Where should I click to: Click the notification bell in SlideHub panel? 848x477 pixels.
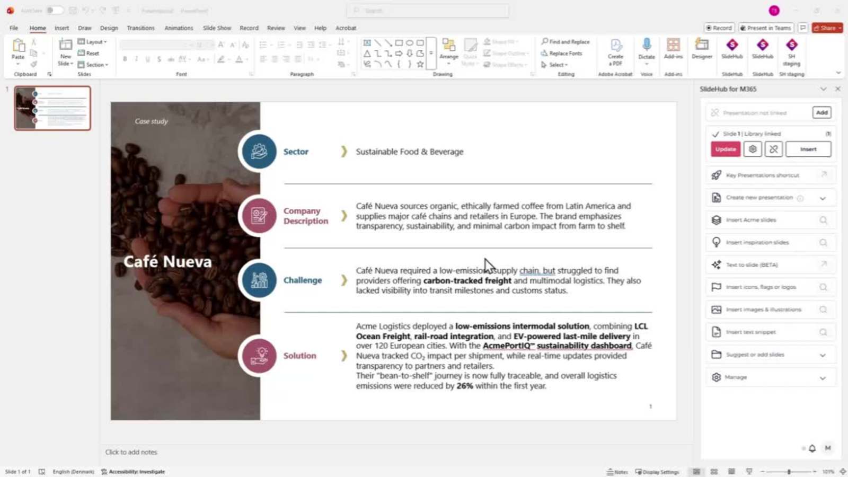tap(812, 448)
